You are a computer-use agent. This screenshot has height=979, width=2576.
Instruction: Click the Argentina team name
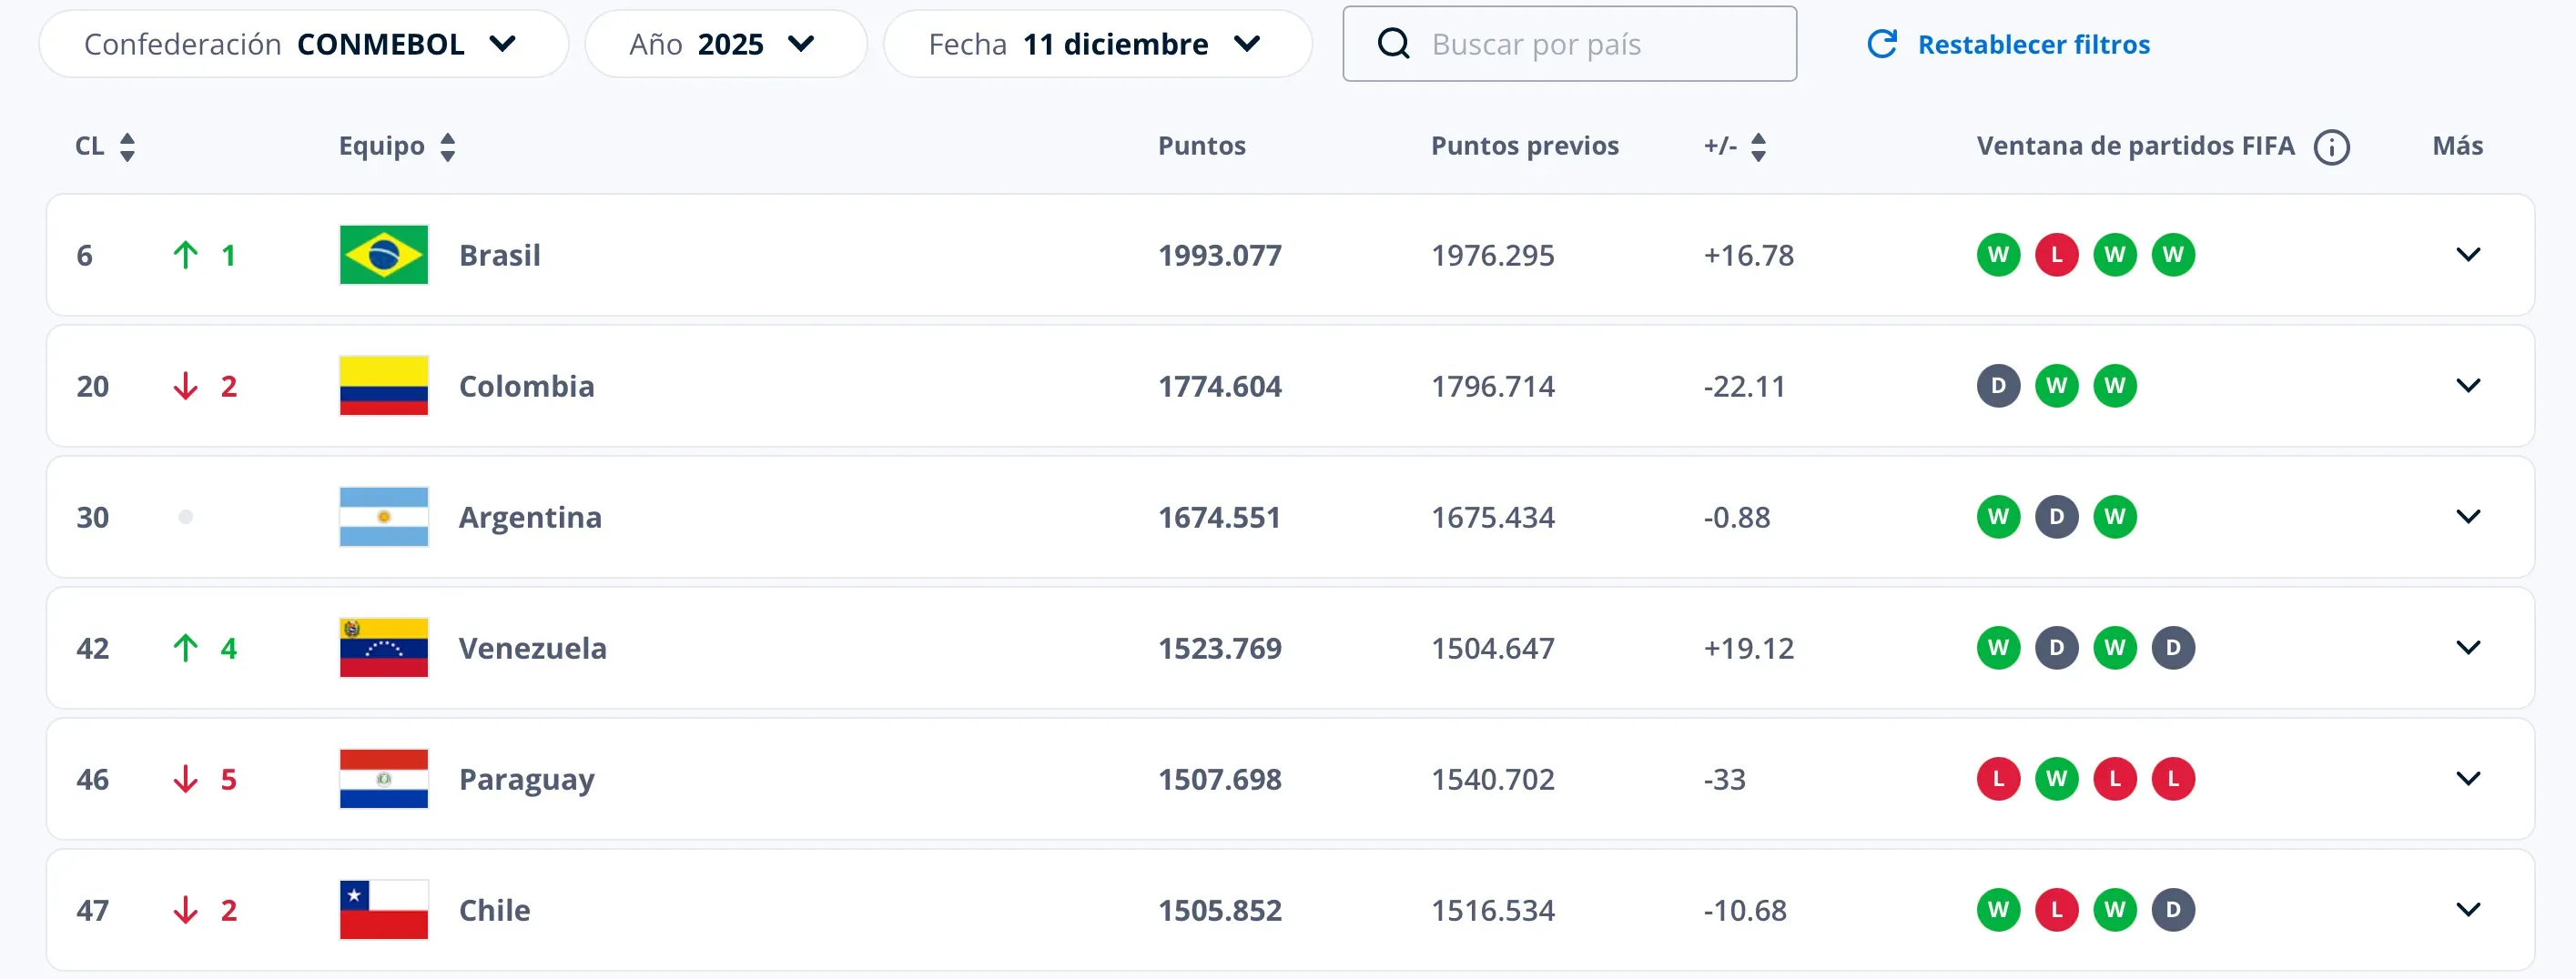pos(530,517)
